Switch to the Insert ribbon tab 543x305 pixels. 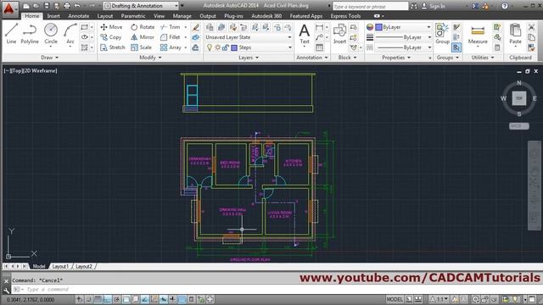53,16
